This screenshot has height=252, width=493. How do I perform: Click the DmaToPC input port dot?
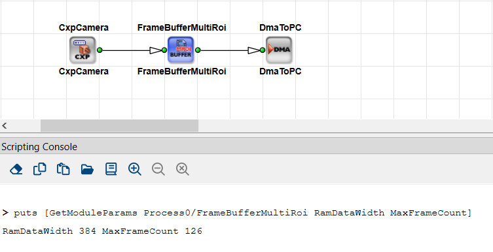(263, 50)
